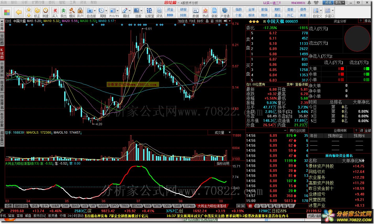This screenshot has height=224, width=374.
Task: Select the 细 detail tab toggle
Action: 251,206
